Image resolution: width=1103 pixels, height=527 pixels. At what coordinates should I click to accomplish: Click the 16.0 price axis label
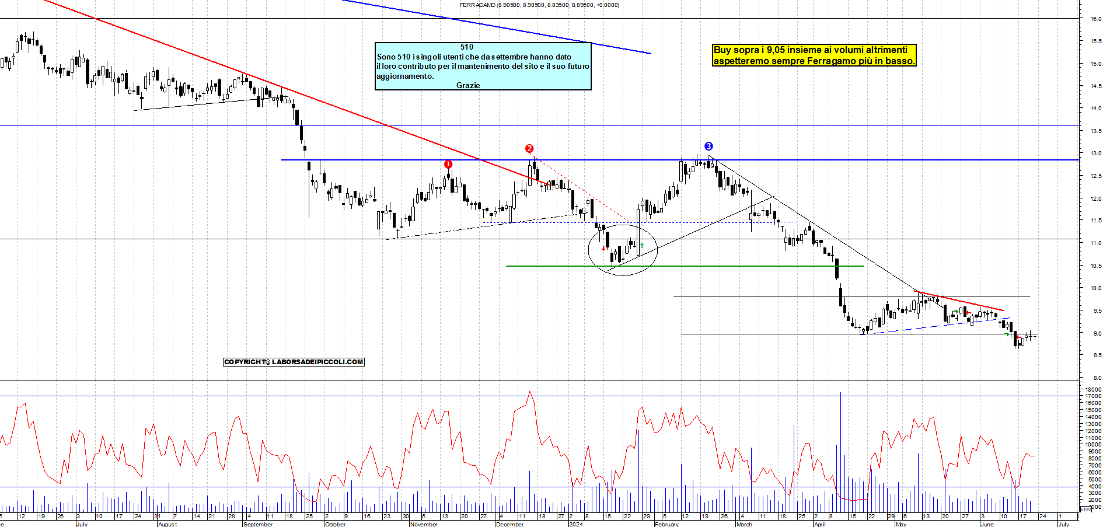coord(1095,19)
